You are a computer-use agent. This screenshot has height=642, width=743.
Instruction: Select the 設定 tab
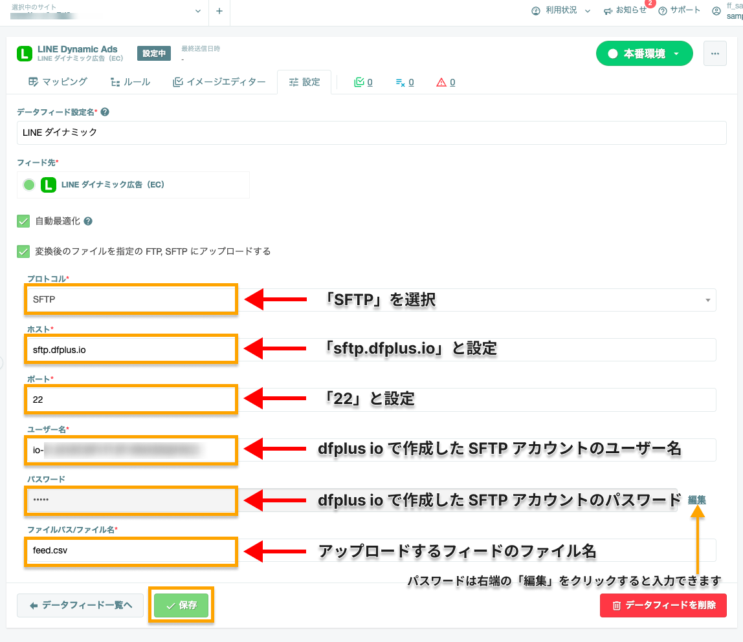coord(304,82)
